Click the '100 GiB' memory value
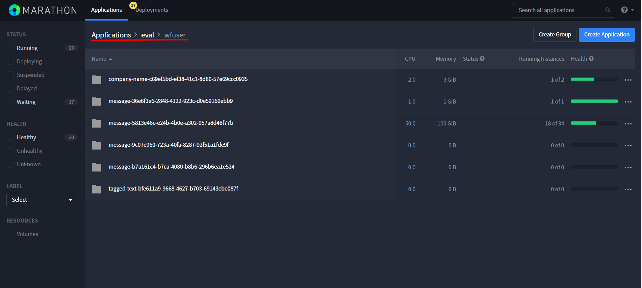This screenshot has width=642, height=288. [446, 123]
